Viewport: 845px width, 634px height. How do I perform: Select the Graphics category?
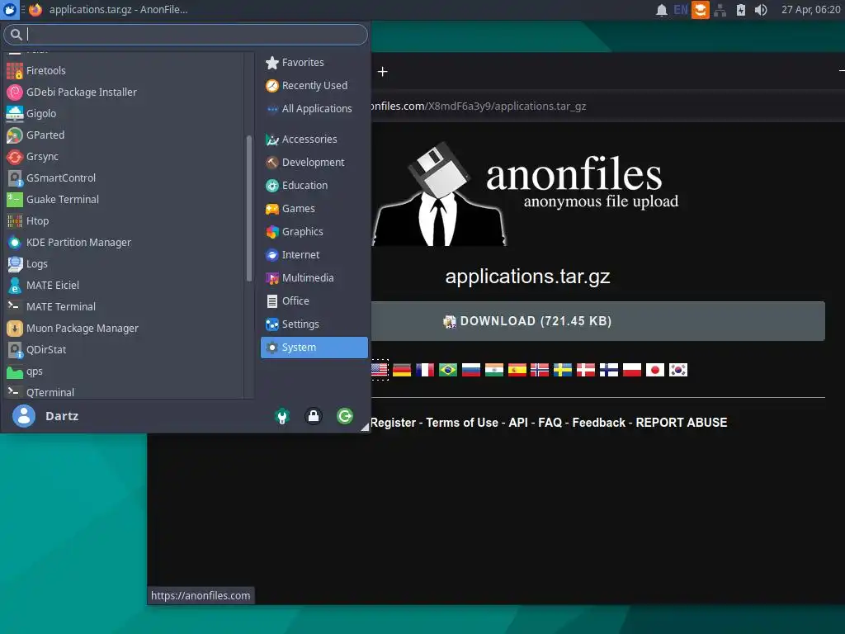(x=314, y=232)
